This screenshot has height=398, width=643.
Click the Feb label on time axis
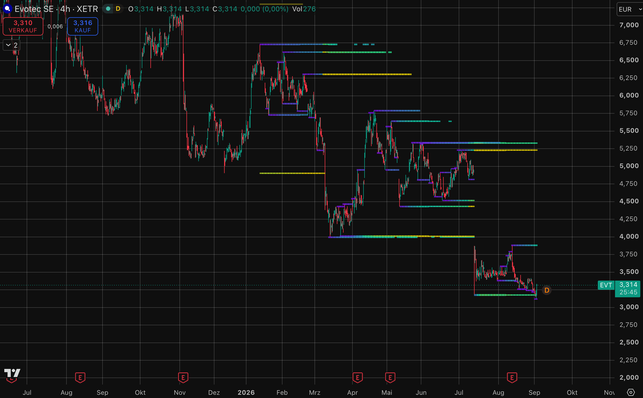(x=282, y=393)
